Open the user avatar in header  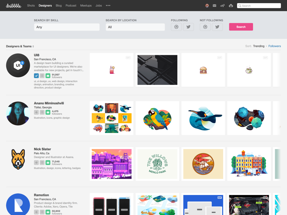pos(207,6)
